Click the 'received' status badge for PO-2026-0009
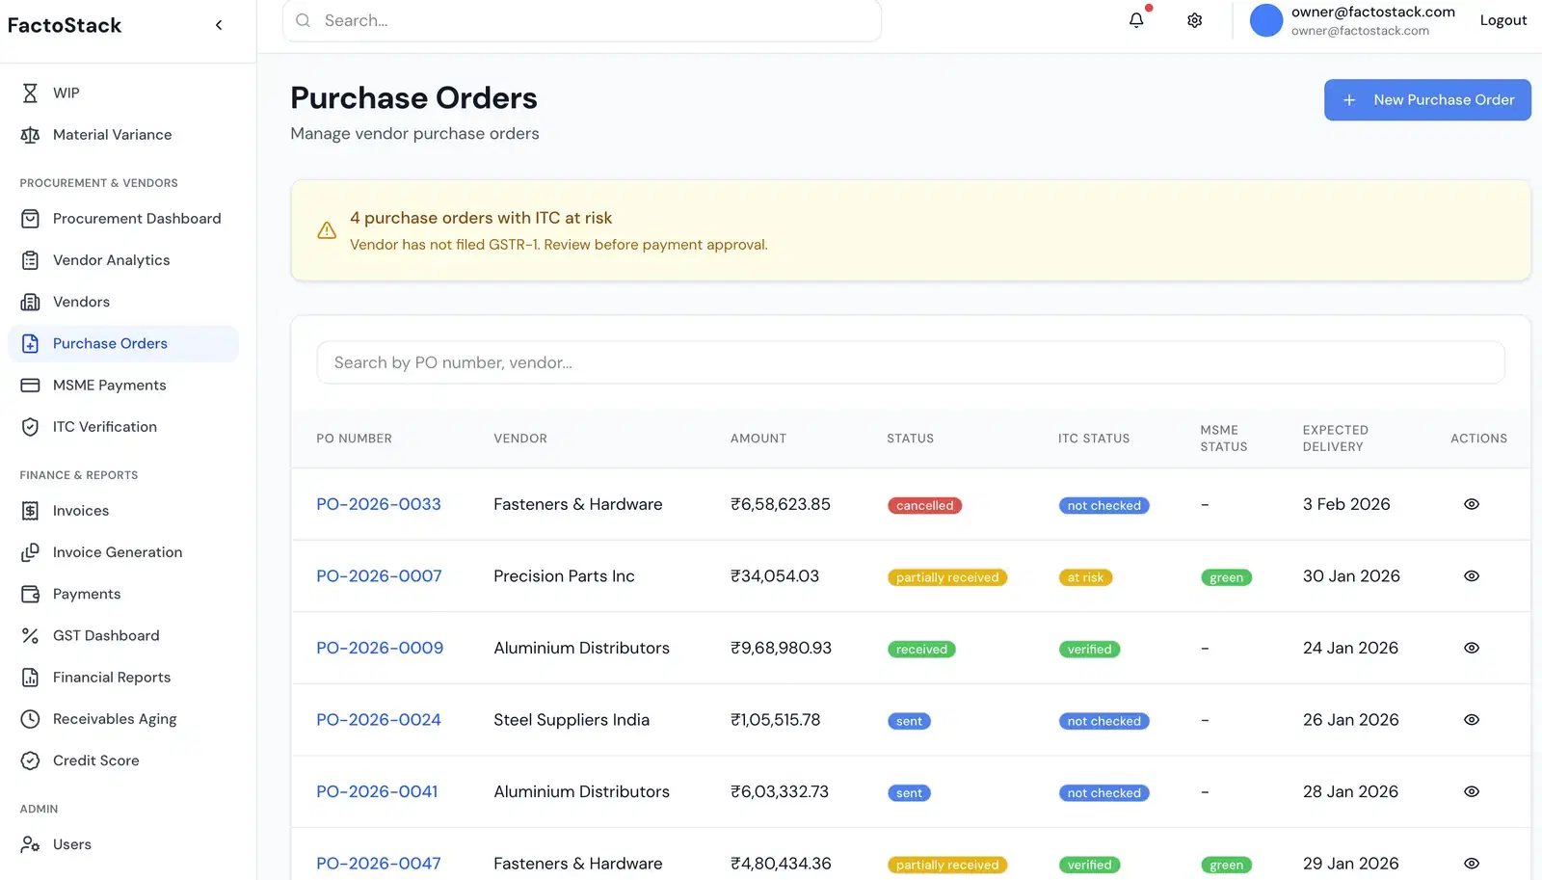Viewport: 1542px width, 880px height. (x=921, y=649)
